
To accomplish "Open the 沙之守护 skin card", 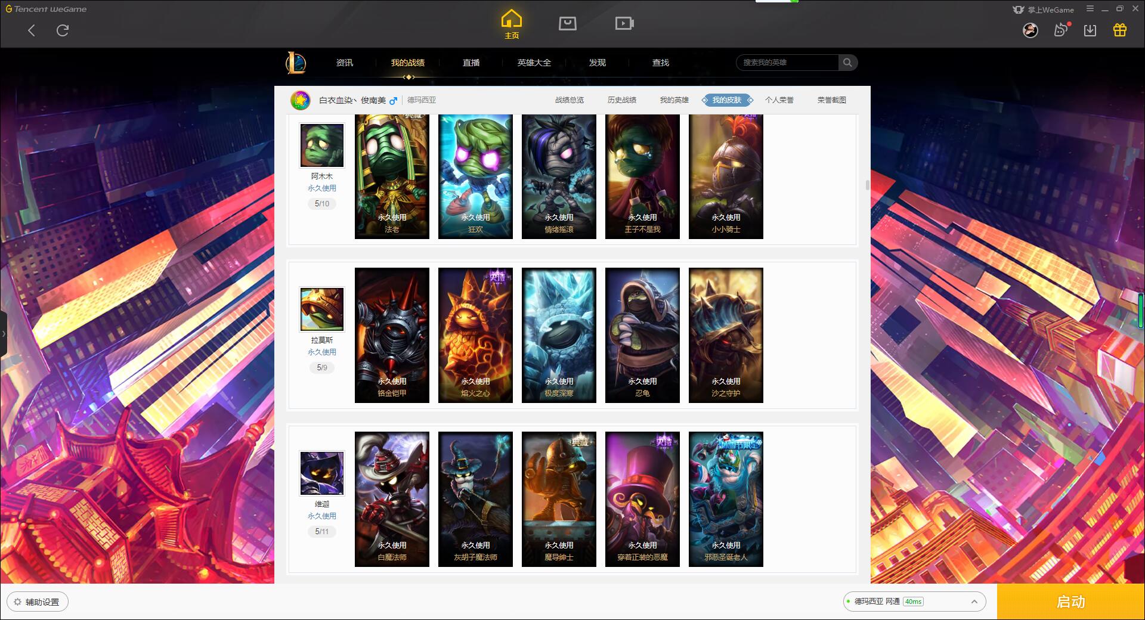I will 726,335.
